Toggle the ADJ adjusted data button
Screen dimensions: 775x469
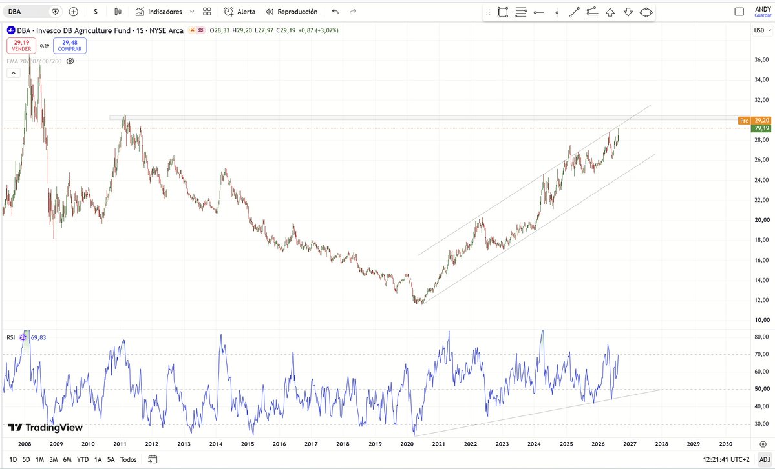[765, 459]
